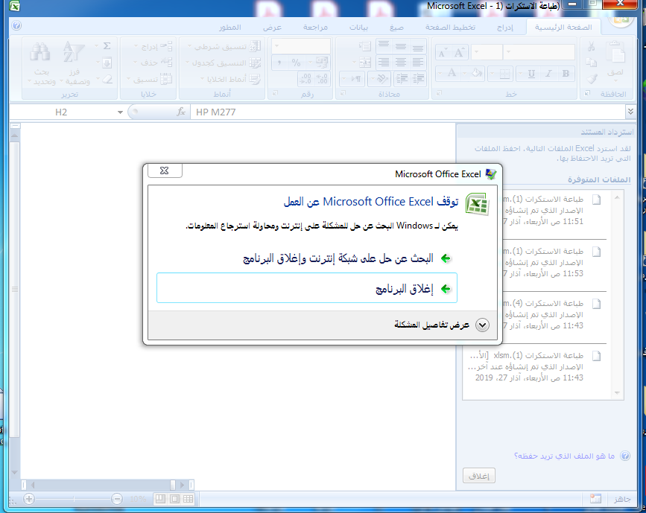This screenshot has width=646, height=513.
Task: Click the AutoSum sigma icon
Action: point(107,46)
